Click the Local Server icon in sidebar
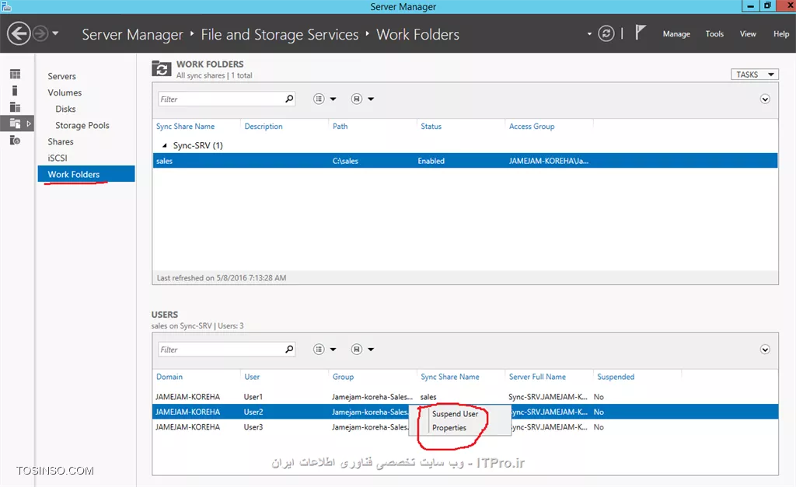The image size is (796, 487). tap(15, 90)
